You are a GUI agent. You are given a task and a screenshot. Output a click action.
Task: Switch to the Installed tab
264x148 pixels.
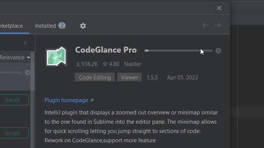pos(50,26)
